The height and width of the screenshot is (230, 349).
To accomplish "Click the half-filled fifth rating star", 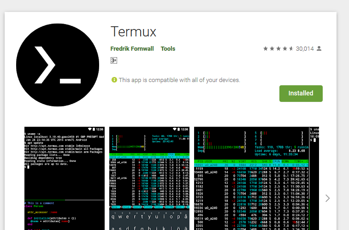I will click(291, 48).
